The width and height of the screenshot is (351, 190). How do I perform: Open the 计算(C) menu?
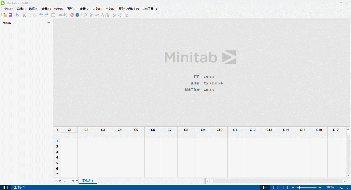tap(46, 9)
